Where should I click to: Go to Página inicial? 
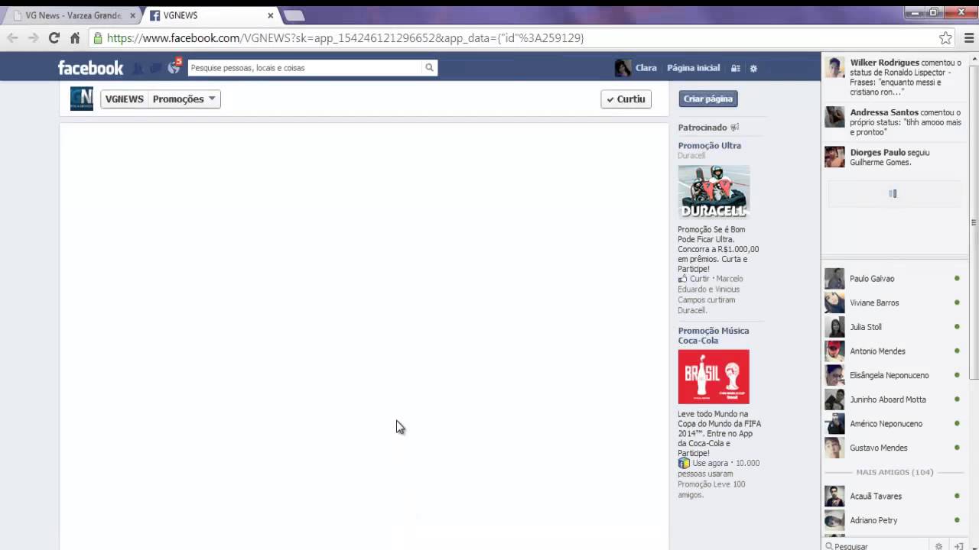click(693, 68)
